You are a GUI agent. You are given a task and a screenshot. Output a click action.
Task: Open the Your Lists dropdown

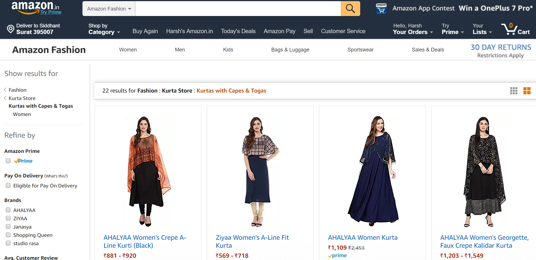point(482,29)
